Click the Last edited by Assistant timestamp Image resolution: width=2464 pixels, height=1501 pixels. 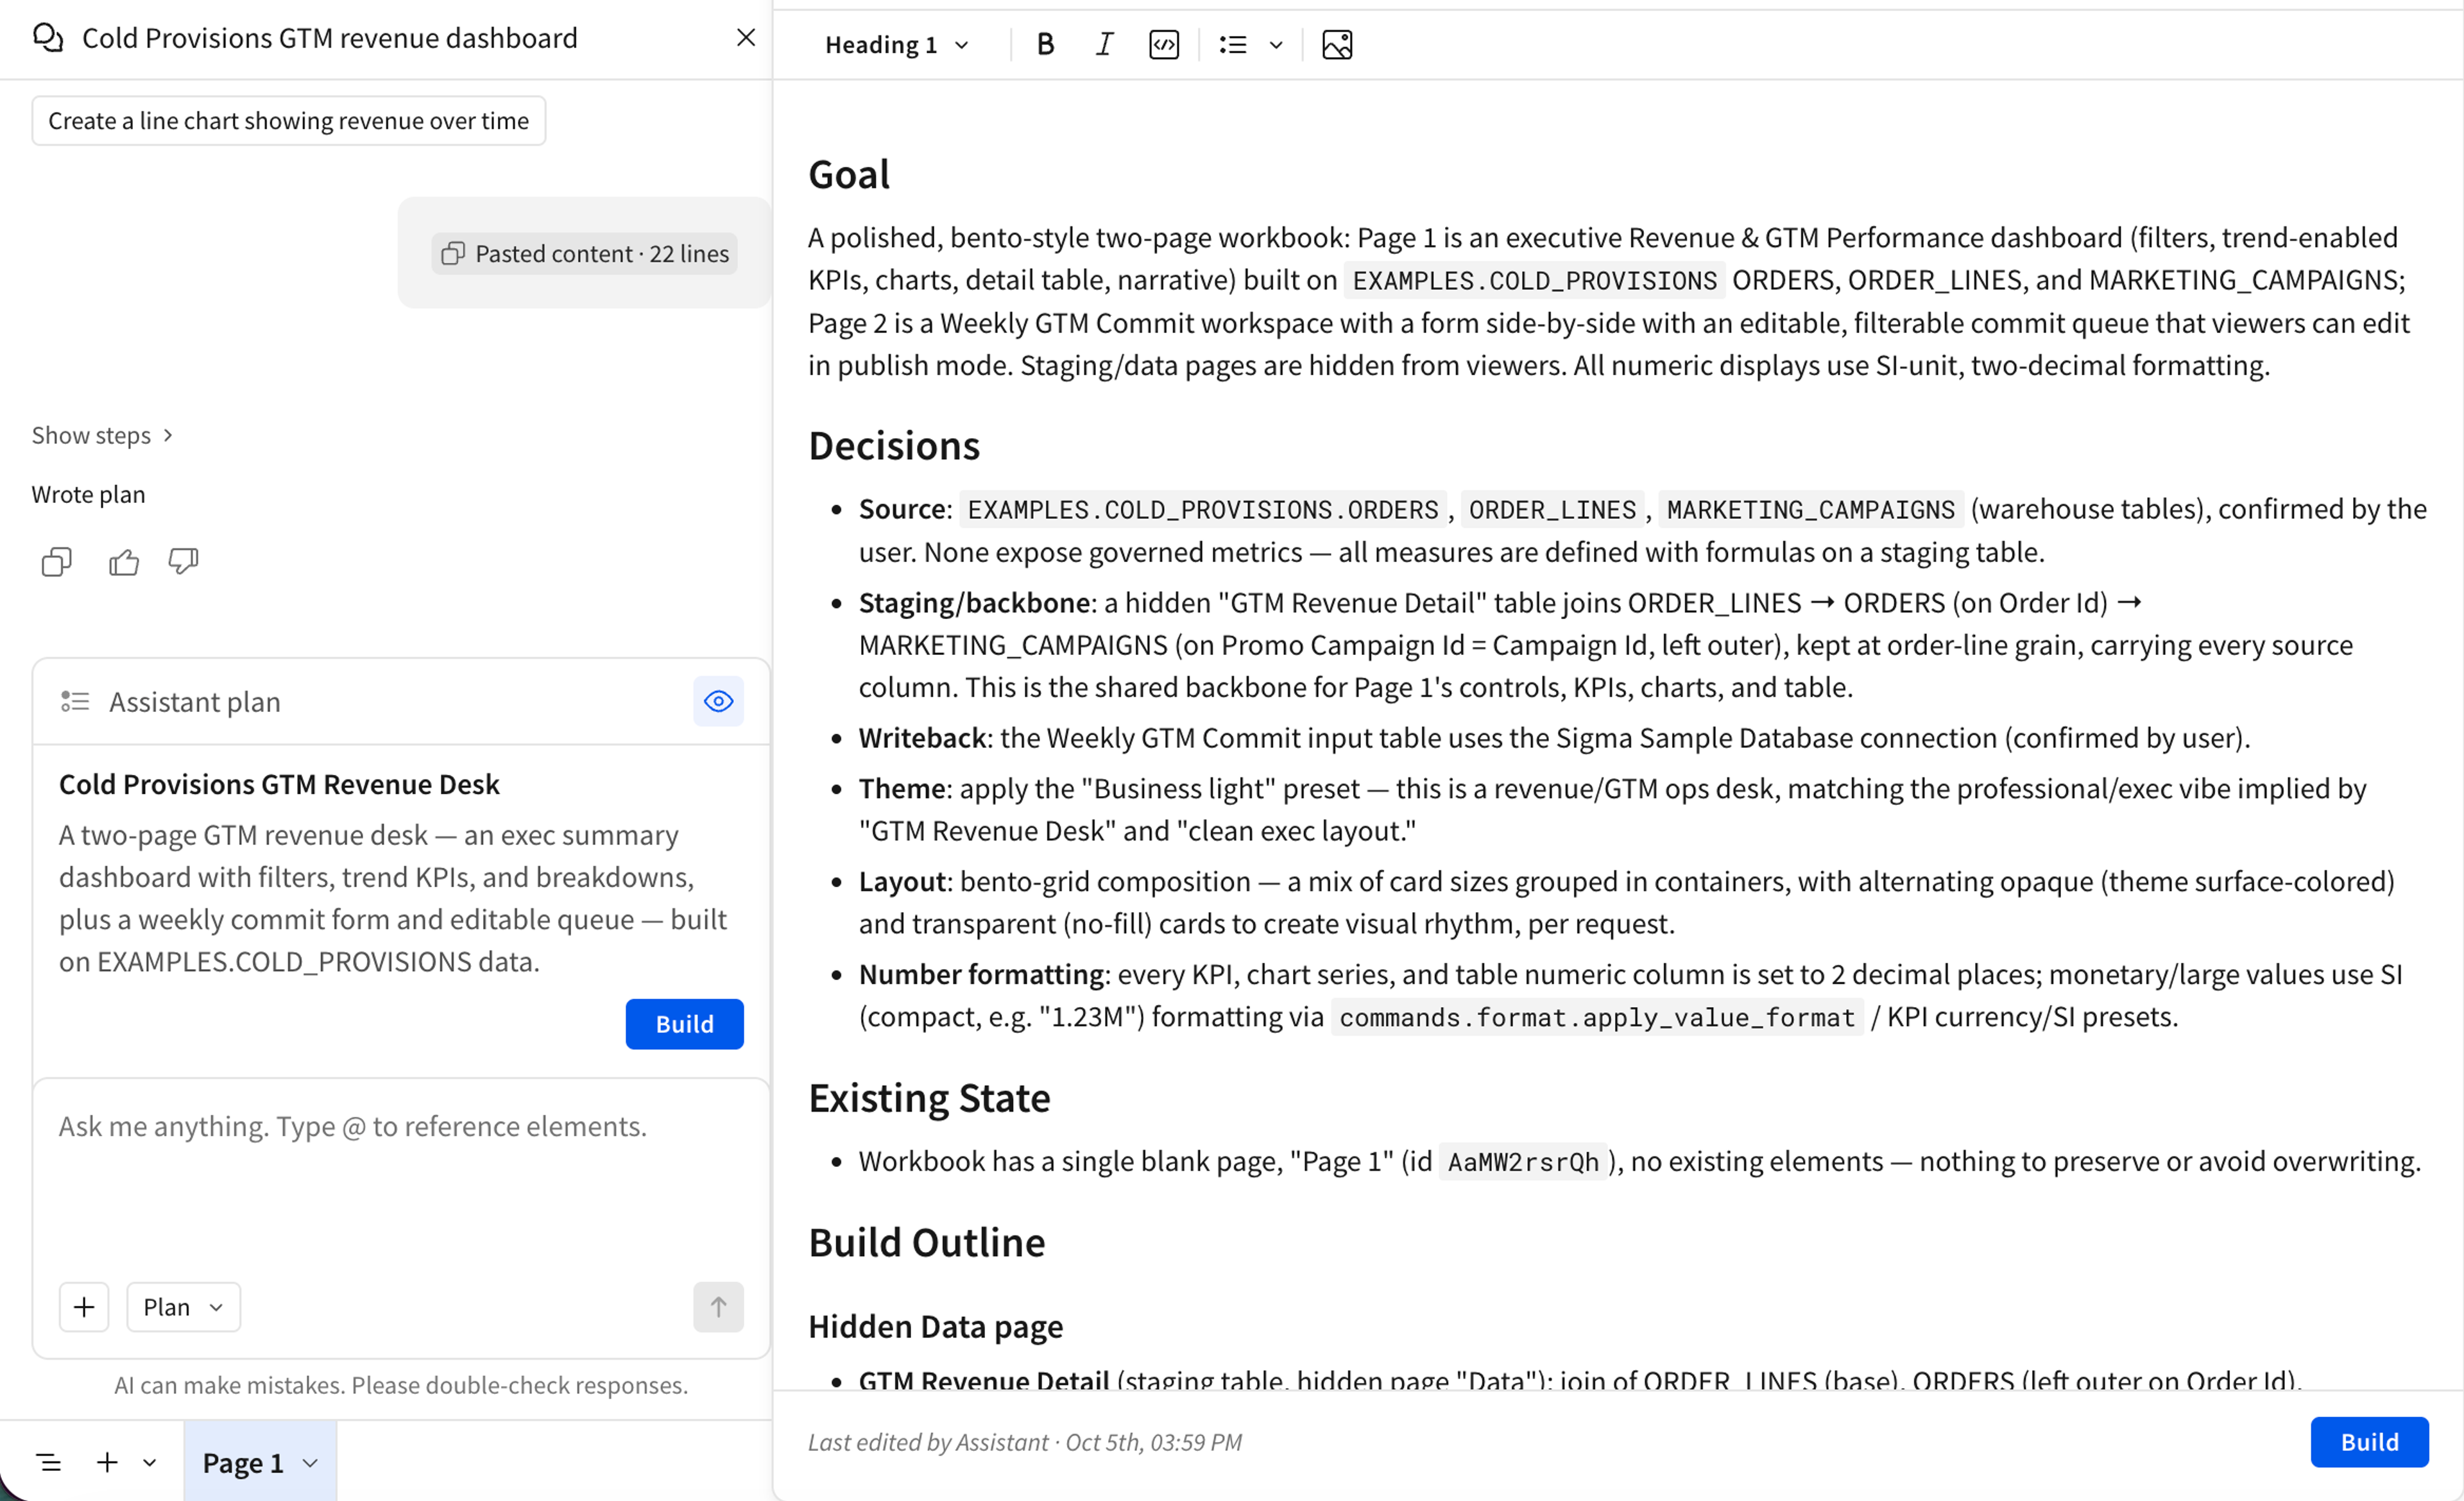(x=1025, y=1442)
